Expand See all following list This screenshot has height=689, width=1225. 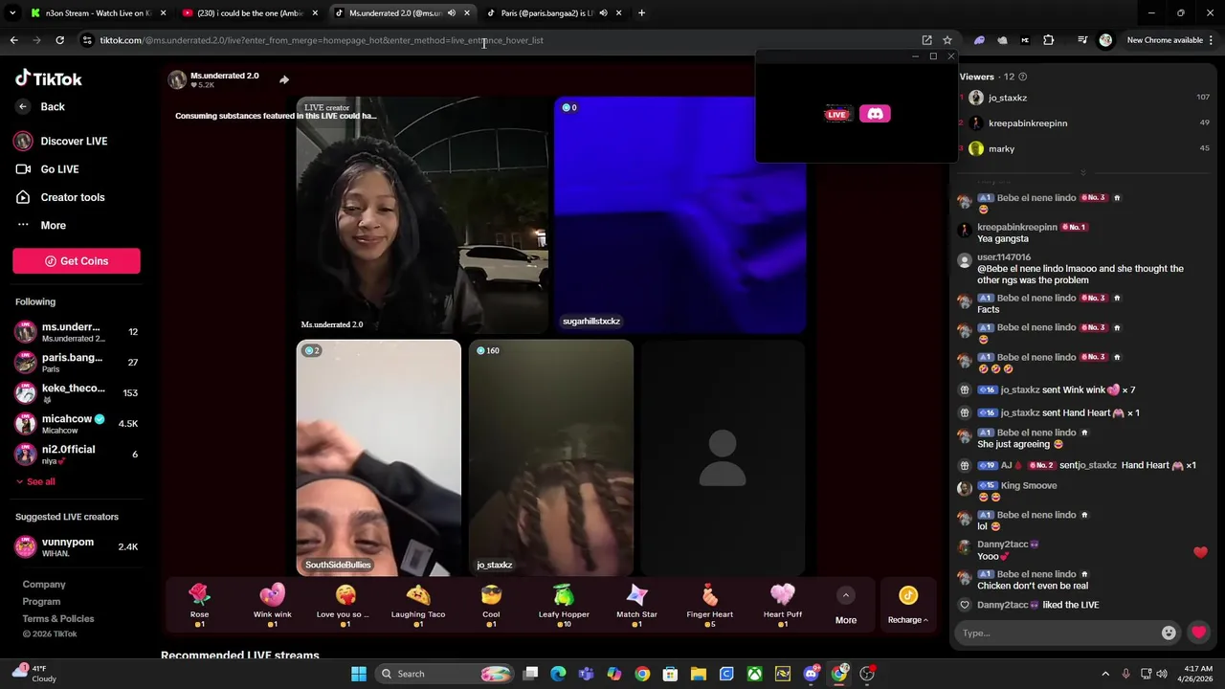[35, 481]
